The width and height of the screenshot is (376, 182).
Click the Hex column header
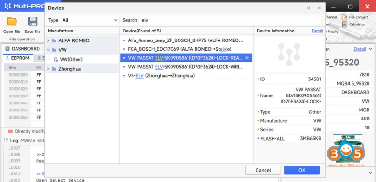tap(12, 68)
